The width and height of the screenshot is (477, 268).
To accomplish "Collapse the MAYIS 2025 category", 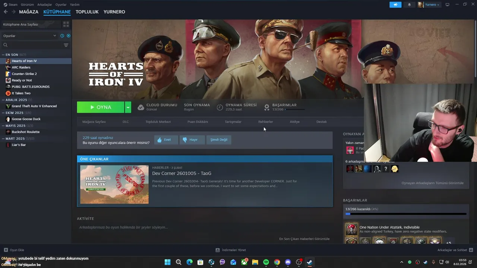I will (4, 126).
